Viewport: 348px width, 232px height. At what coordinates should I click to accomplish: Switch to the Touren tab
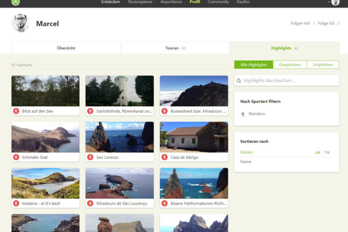tap(175, 48)
